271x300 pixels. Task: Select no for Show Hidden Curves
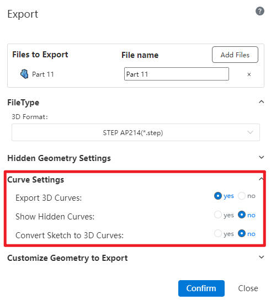click(242, 215)
